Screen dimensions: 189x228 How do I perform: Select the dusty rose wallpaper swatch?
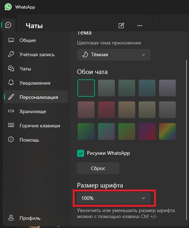coord(86,110)
